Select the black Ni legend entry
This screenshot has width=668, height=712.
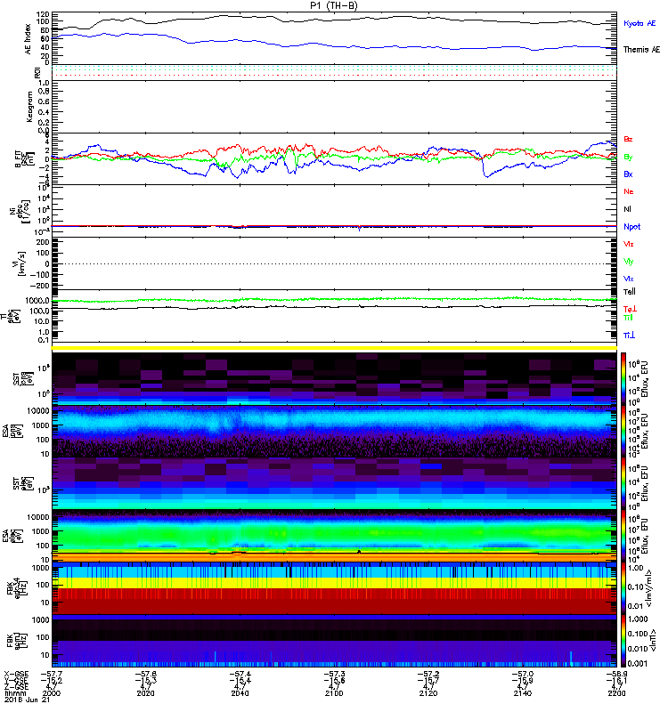[627, 209]
